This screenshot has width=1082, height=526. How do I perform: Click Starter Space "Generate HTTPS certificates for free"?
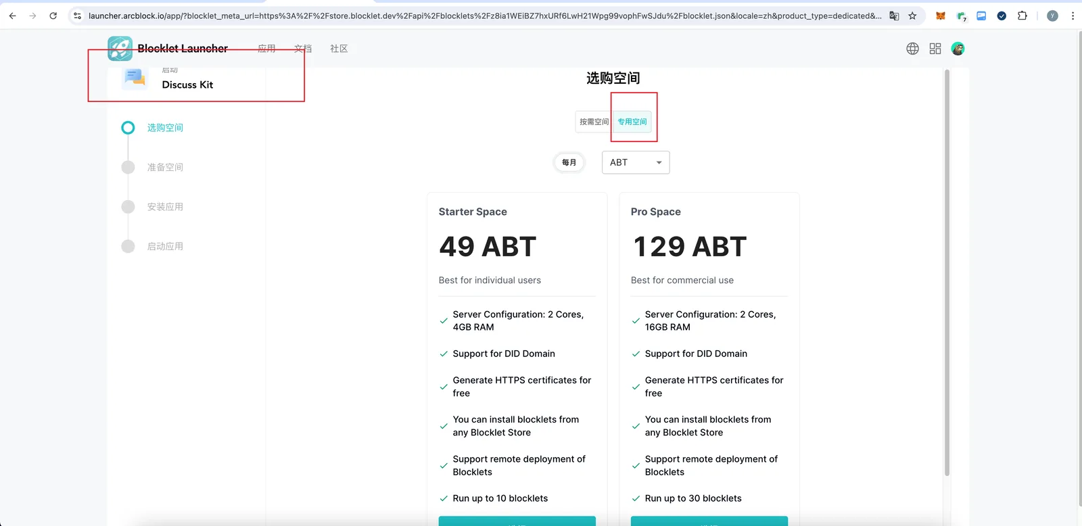[522, 387]
